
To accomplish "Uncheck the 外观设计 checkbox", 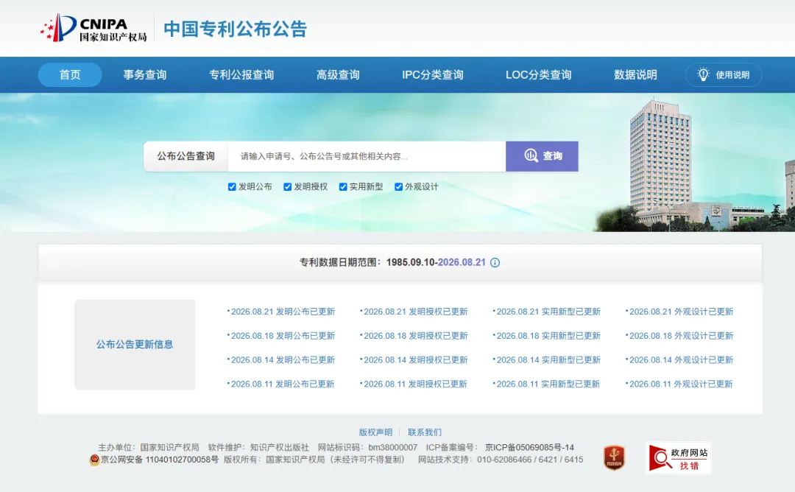I will tap(398, 186).
